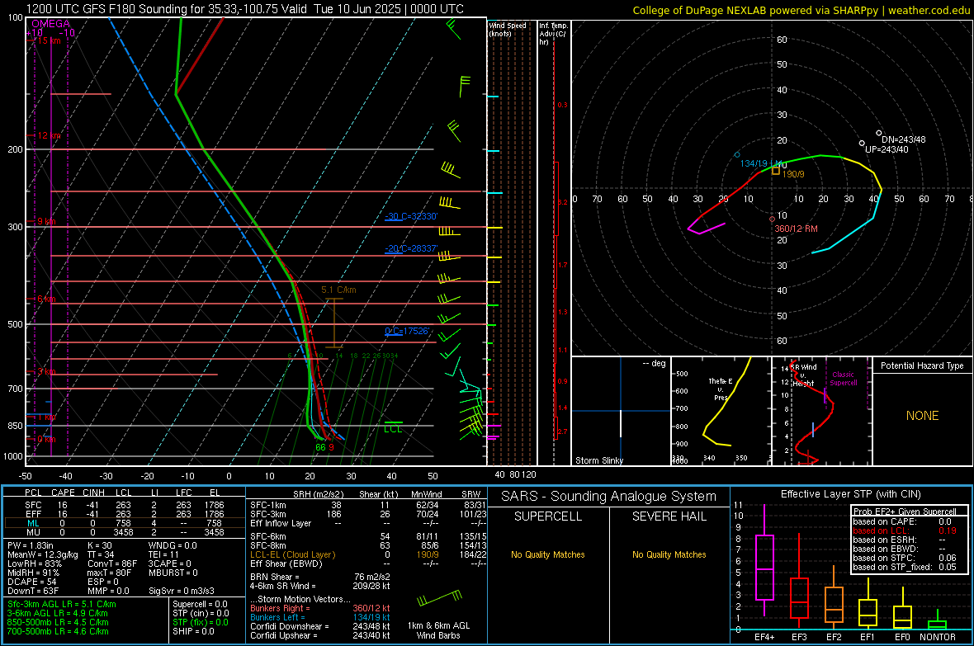Image resolution: width=974 pixels, height=646 pixels.
Task: Click the -30 C=32330' height label
Action: 411,216
